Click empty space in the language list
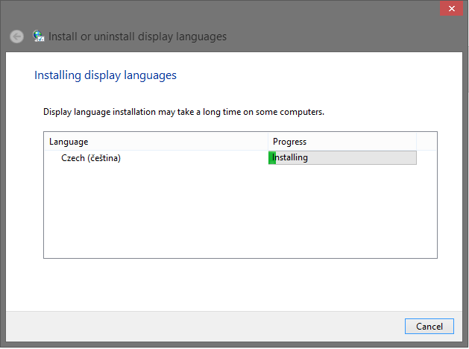The height and width of the screenshot is (349, 469). pyautogui.click(x=240, y=211)
